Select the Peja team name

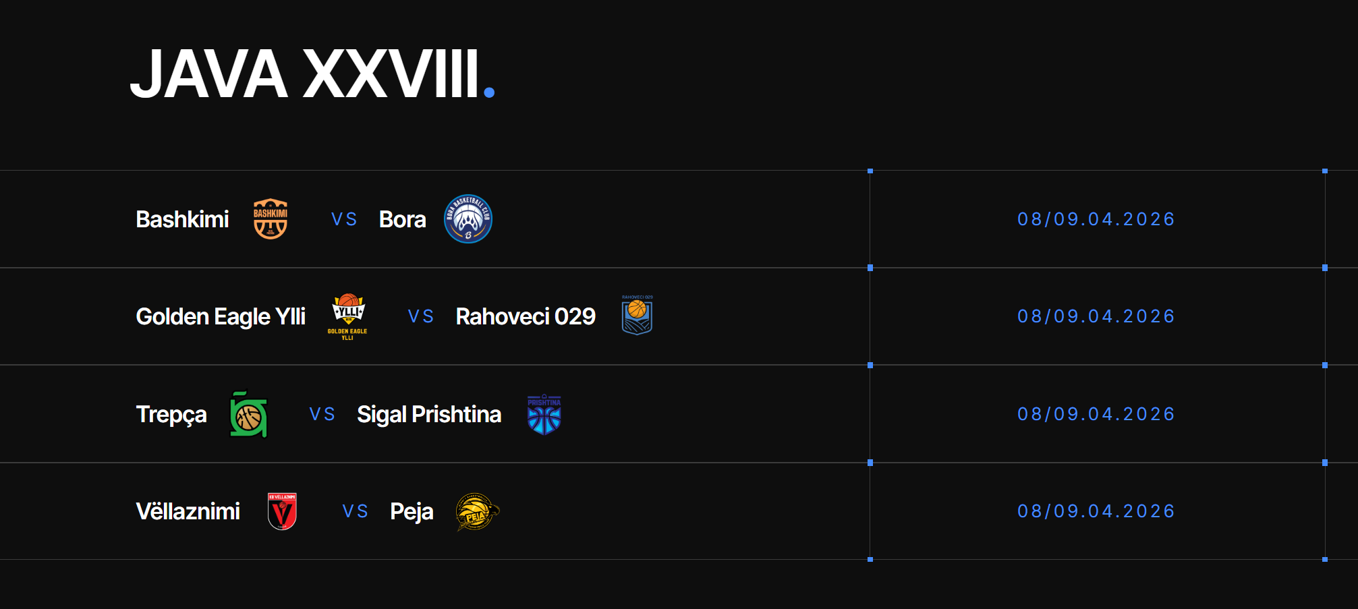pos(412,512)
